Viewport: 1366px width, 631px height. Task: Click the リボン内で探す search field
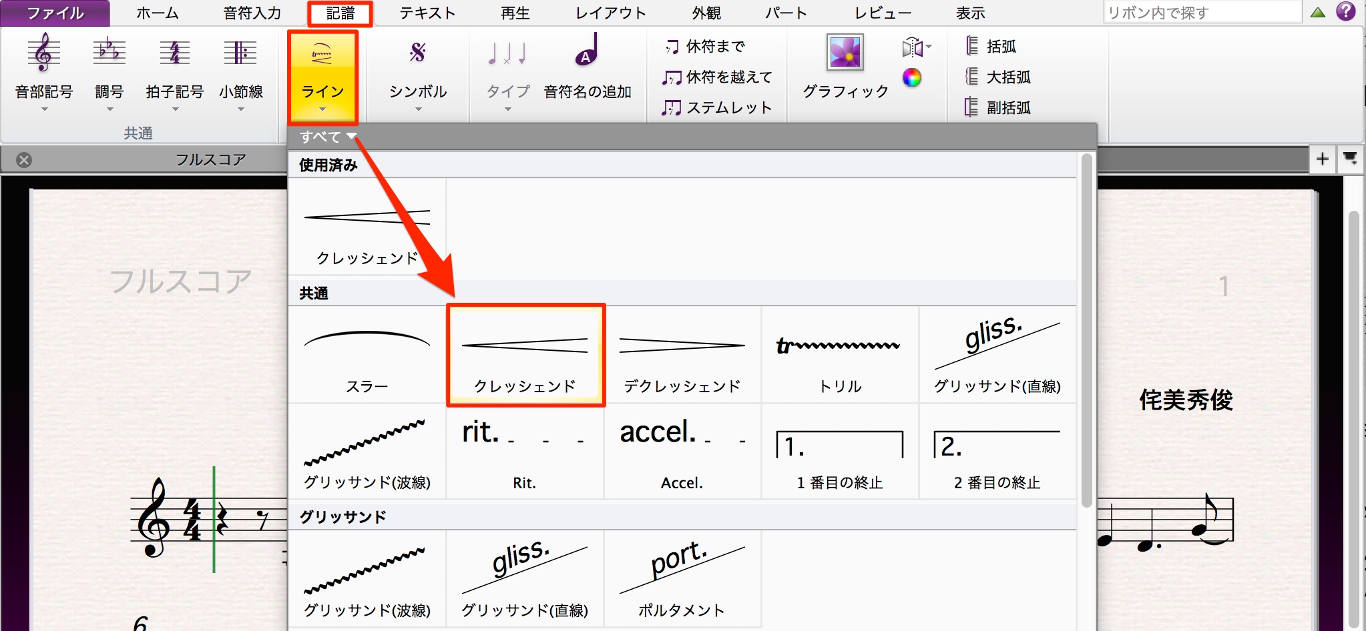point(1202,12)
